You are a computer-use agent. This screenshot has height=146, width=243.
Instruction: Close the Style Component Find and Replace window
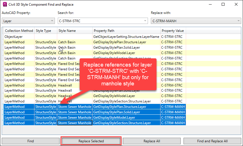point(236,4)
